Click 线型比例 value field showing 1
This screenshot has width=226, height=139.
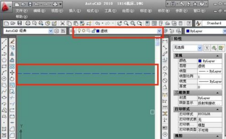tap(210, 77)
